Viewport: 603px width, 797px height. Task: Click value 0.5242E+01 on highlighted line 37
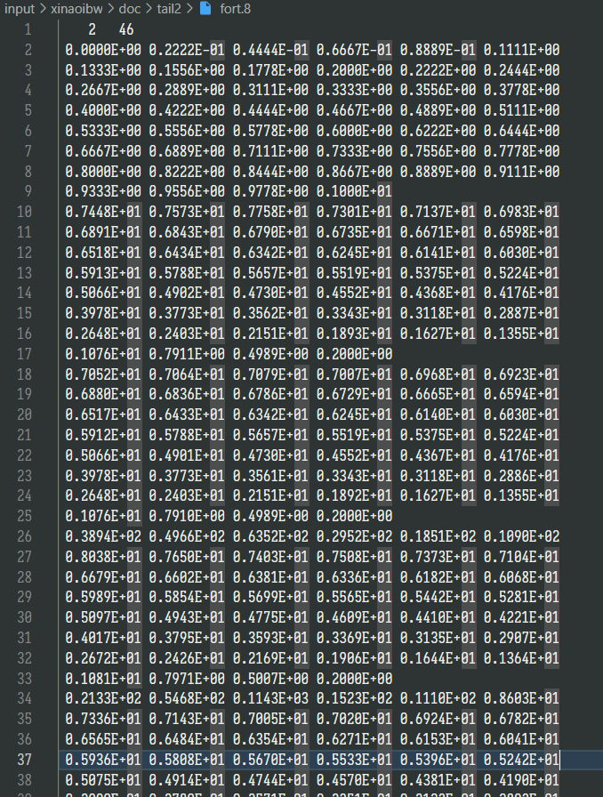pyautogui.click(x=521, y=760)
